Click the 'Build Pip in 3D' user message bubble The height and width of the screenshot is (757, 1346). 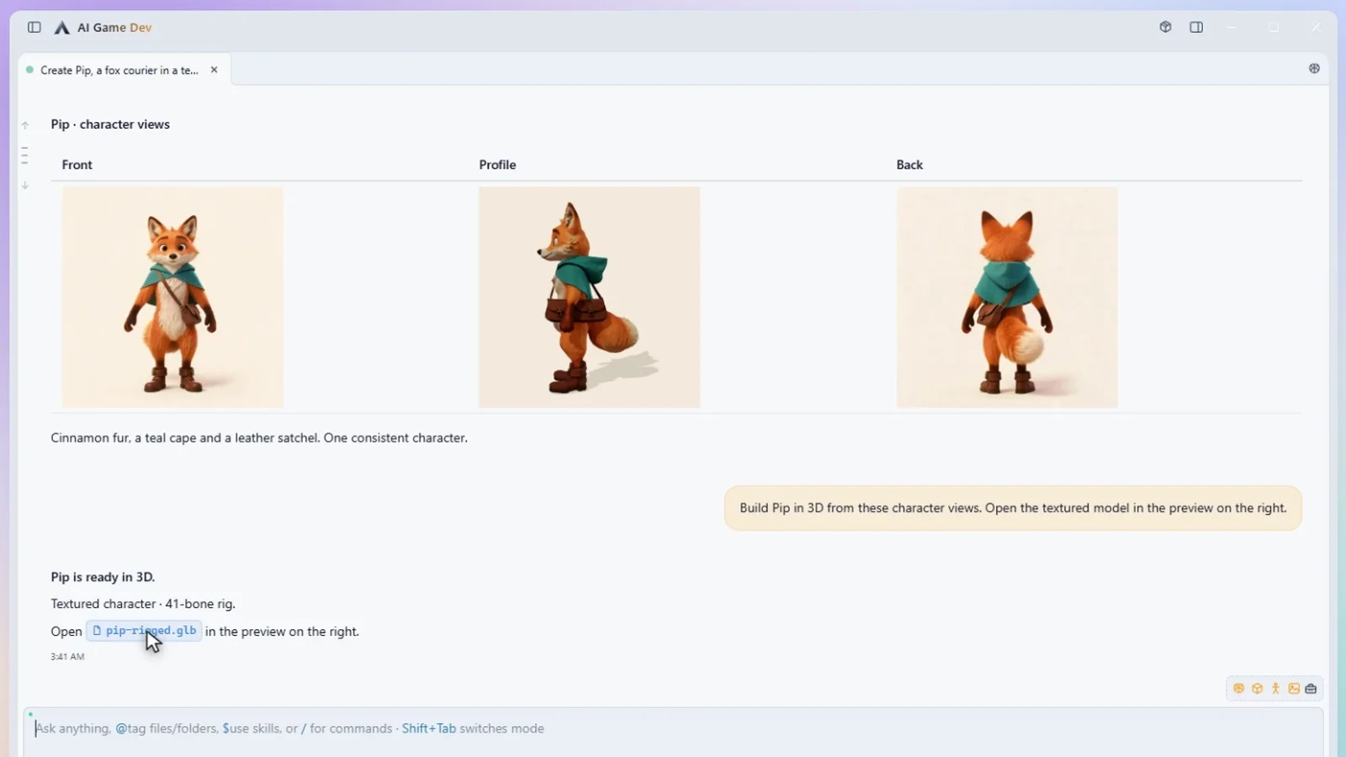pos(1013,508)
